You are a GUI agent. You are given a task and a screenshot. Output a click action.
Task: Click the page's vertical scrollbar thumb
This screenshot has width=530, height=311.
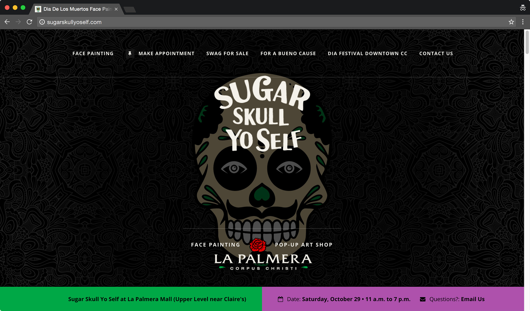pyautogui.click(x=527, y=42)
